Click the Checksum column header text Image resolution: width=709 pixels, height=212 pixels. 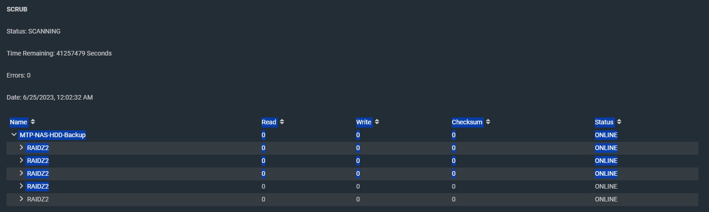(x=467, y=122)
